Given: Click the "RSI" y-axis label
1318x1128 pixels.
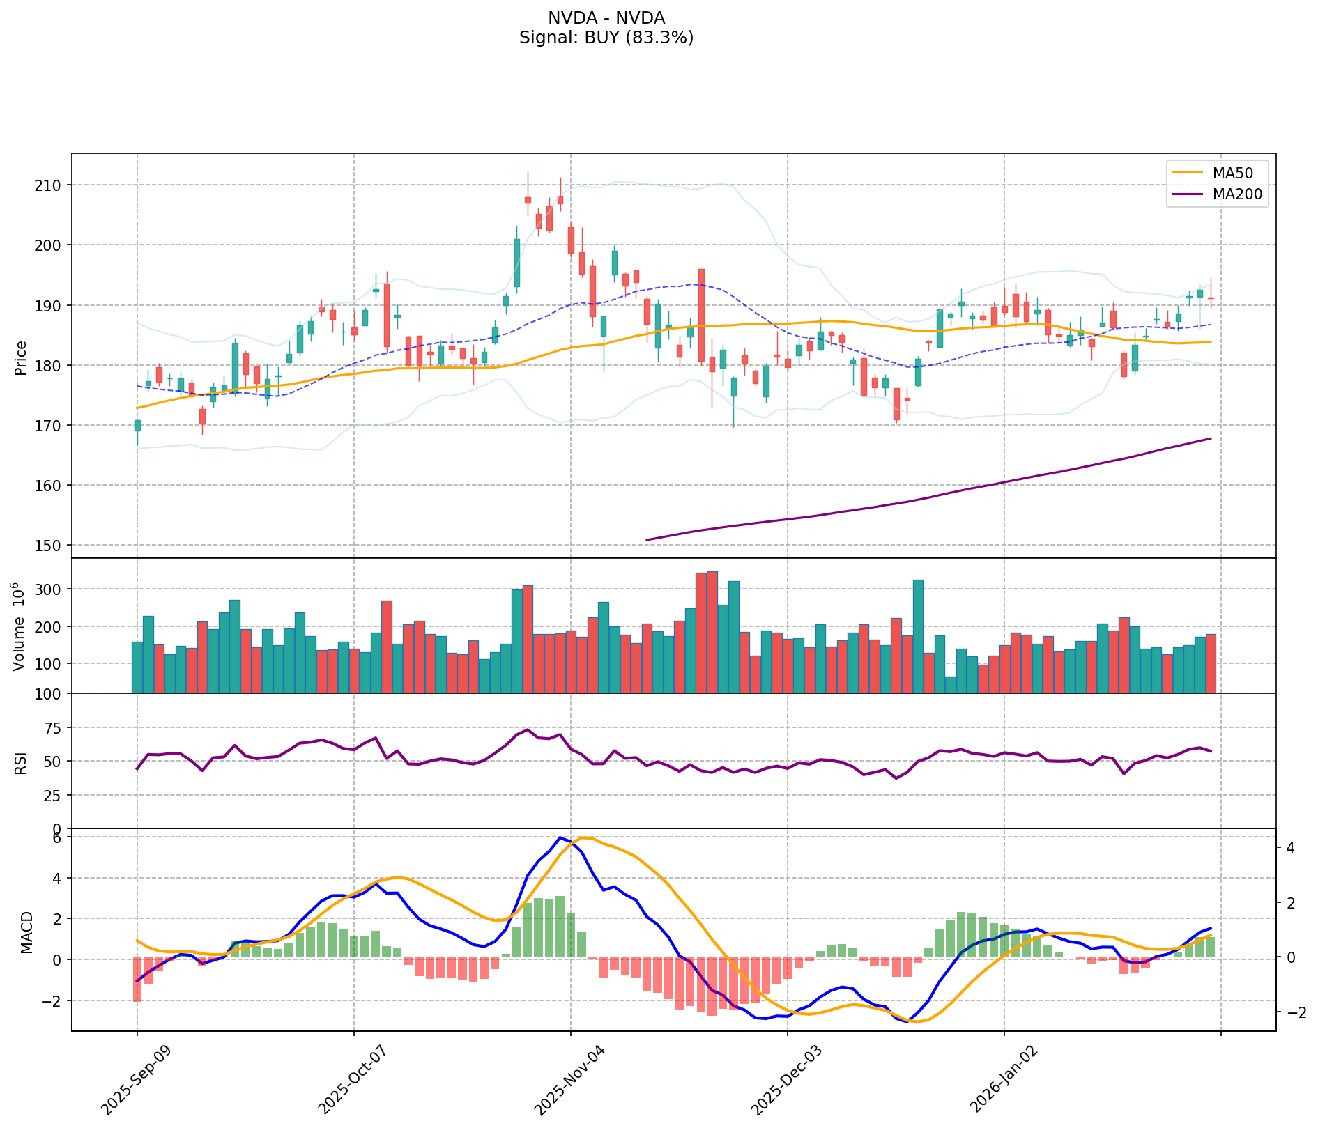Looking at the screenshot, I should (21, 762).
